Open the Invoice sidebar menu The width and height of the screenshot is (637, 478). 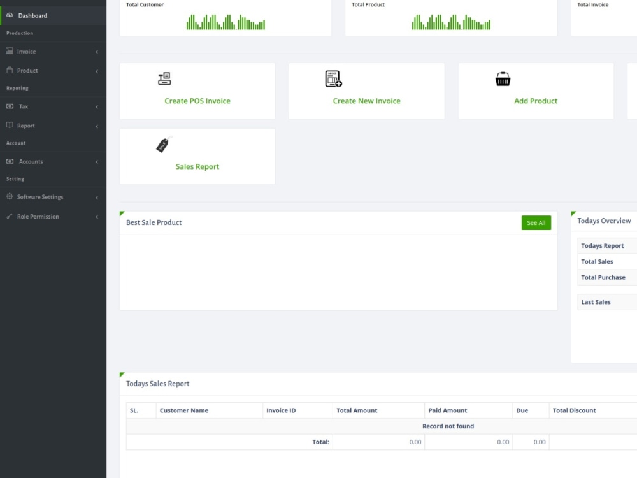(54, 51)
